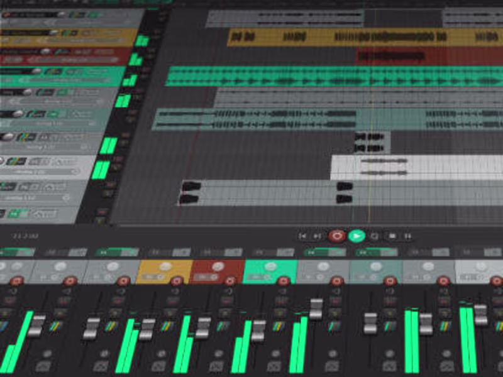Arm recording on the yellow mixer channel
The height and width of the screenshot is (377, 503).
pyautogui.click(x=177, y=281)
